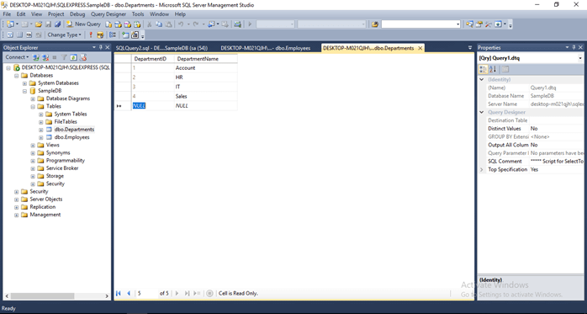Screen dimensions: 587x314
Task: Click the Disconnect icon in Object Explorer
Action: pyautogui.click(x=45, y=57)
